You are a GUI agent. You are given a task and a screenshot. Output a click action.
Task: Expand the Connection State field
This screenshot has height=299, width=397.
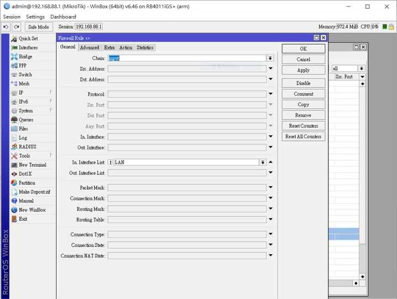pyautogui.click(x=271, y=245)
